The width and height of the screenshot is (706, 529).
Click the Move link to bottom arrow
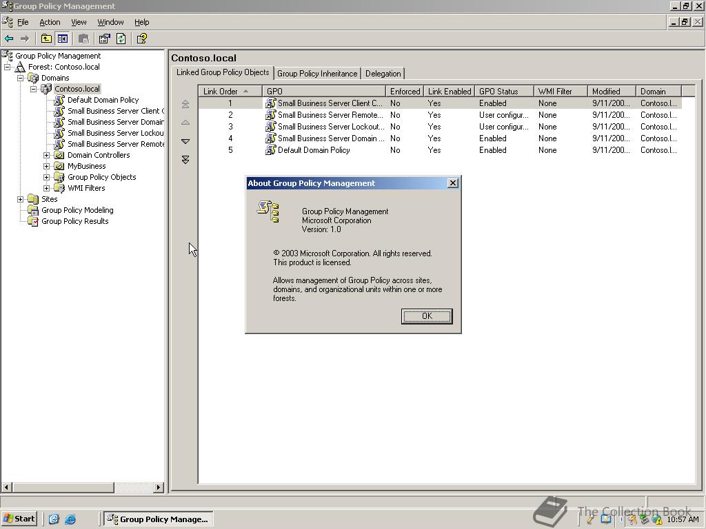click(185, 160)
